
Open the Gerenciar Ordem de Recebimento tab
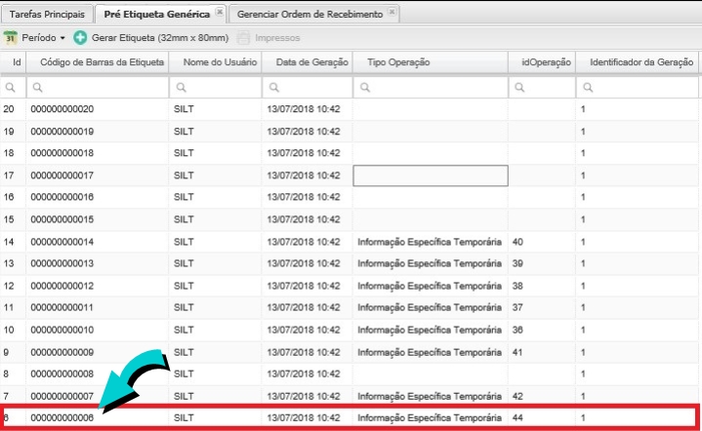[x=310, y=15]
